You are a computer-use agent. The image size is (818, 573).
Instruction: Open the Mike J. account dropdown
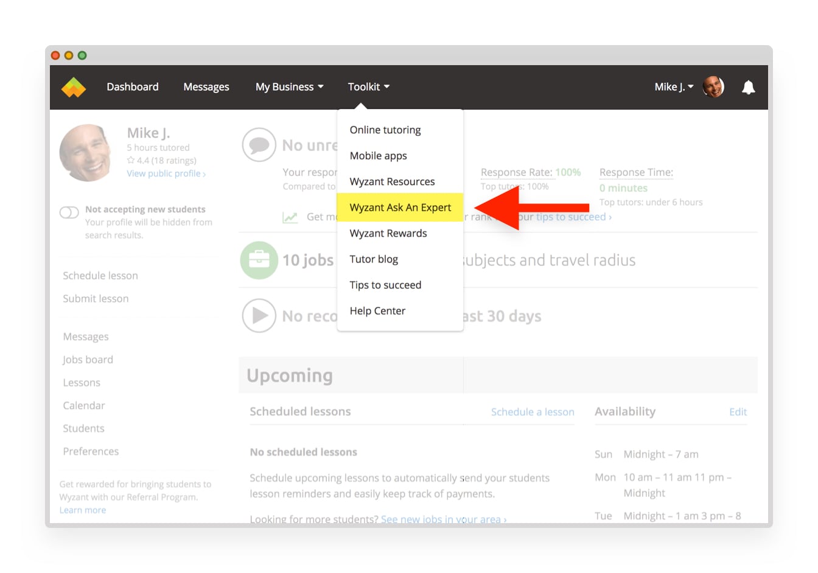tap(673, 87)
